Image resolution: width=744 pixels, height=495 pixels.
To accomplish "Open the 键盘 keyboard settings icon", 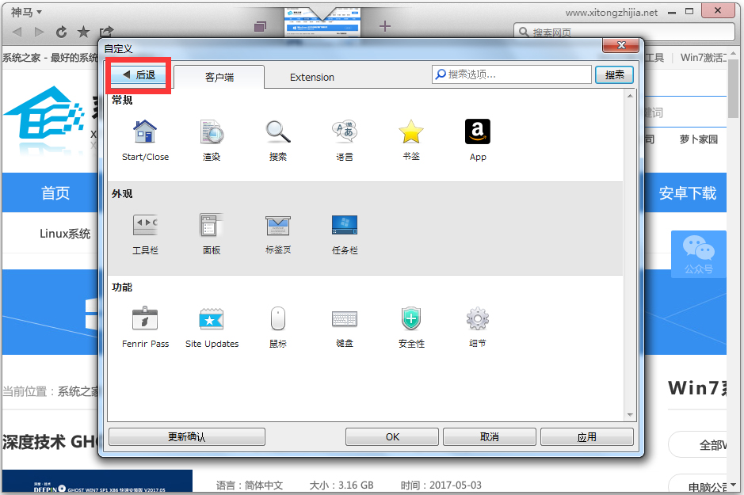I will tap(345, 319).
